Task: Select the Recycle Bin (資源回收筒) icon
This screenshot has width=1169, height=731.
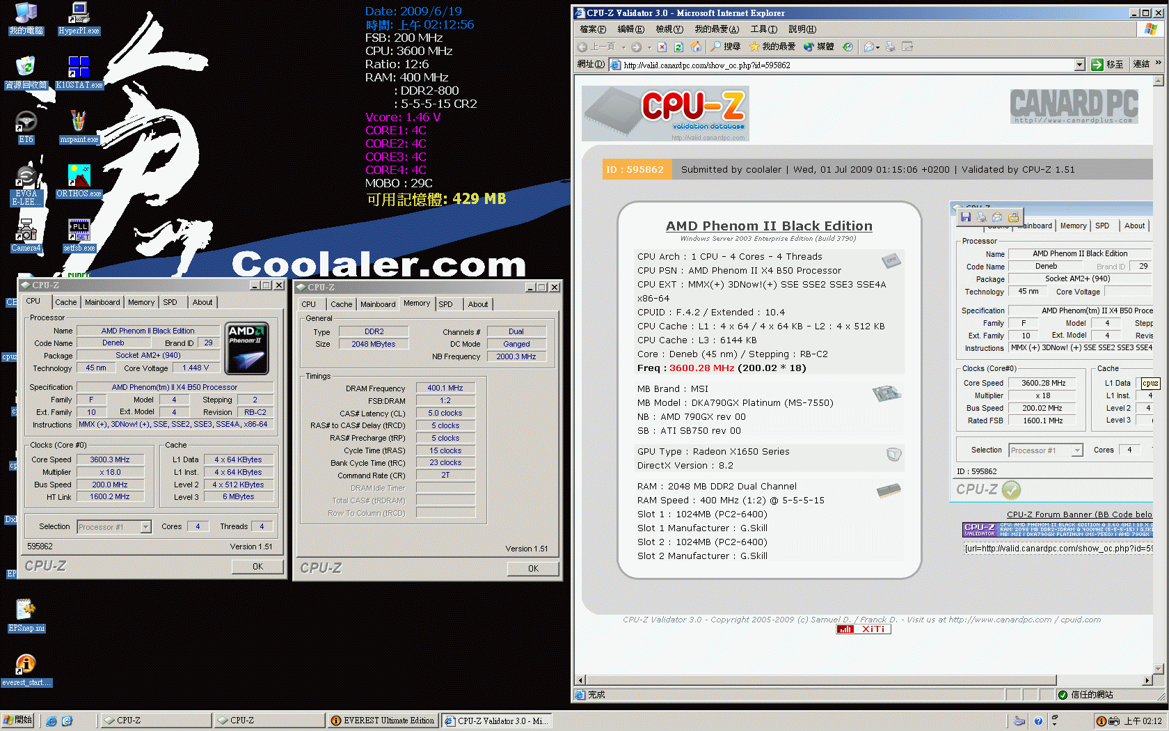Action: click(26, 72)
